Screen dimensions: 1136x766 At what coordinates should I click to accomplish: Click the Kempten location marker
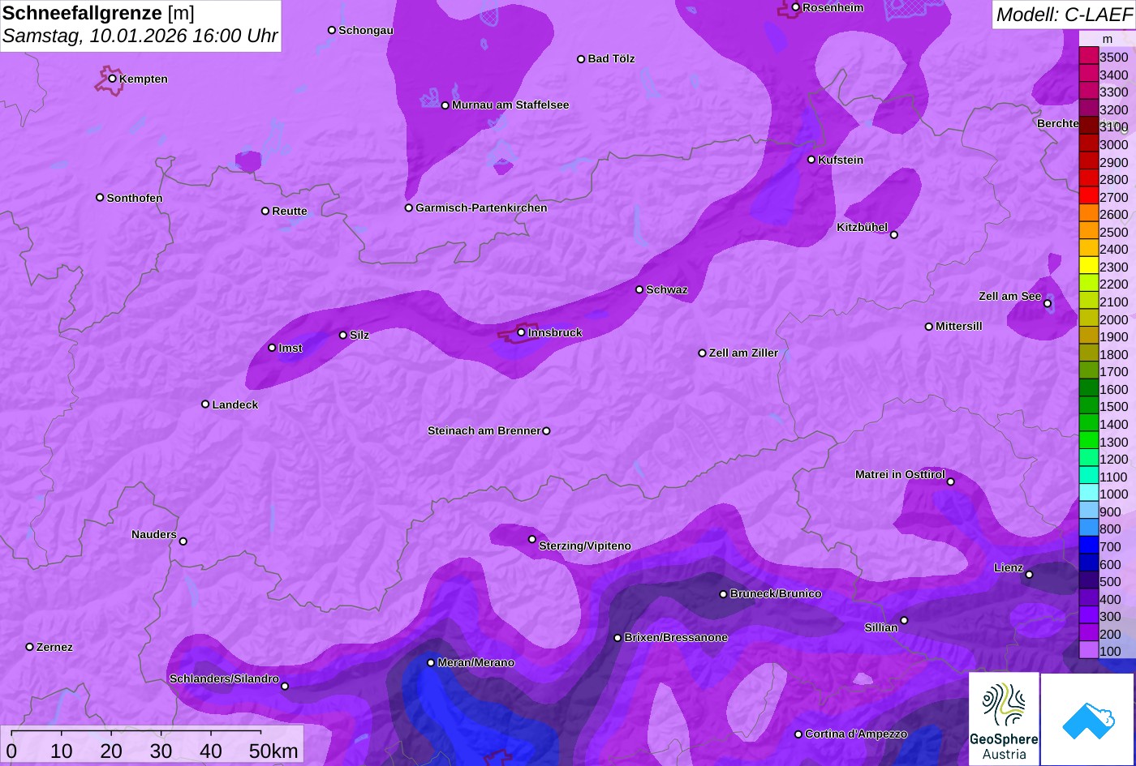point(113,79)
